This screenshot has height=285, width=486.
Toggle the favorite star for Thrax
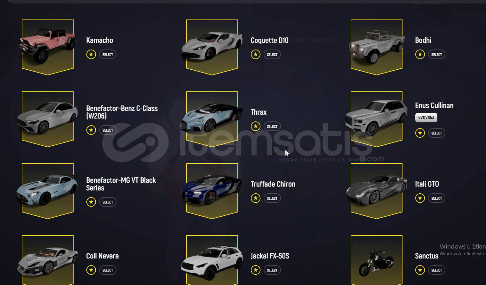pos(256,126)
